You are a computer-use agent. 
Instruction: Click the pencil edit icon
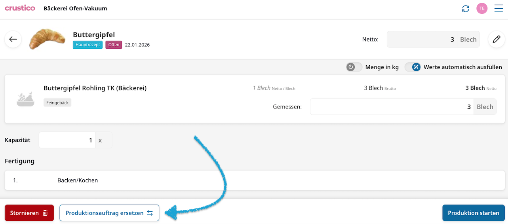click(x=497, y=40)
